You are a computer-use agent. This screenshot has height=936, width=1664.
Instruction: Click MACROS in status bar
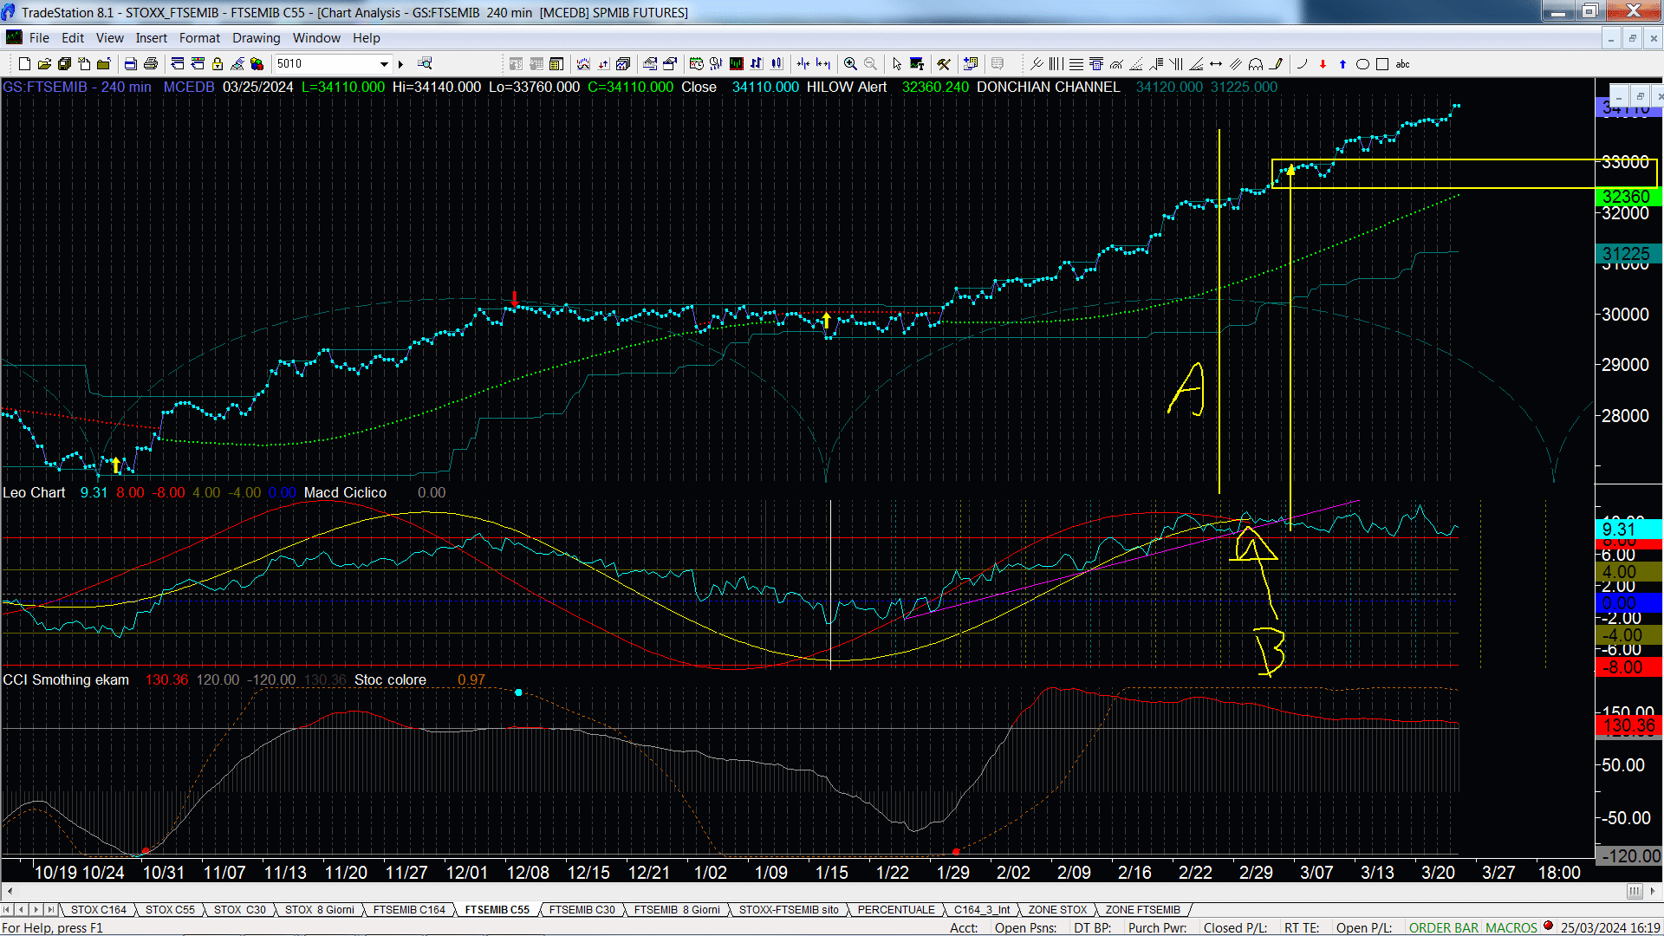1511,928
